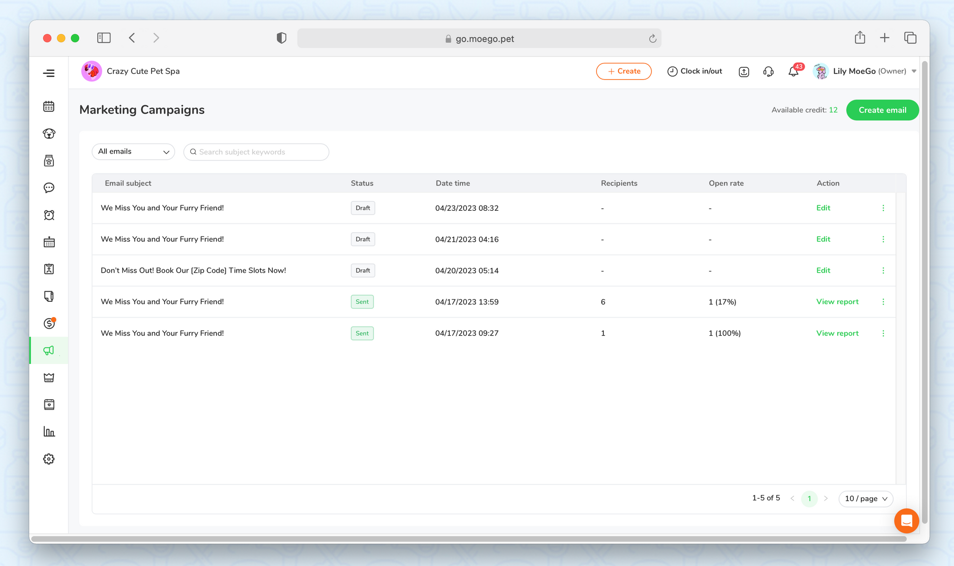Click the Search subject keywords field
This screenshot has width=954, height=566.
[x=256, y=152]
